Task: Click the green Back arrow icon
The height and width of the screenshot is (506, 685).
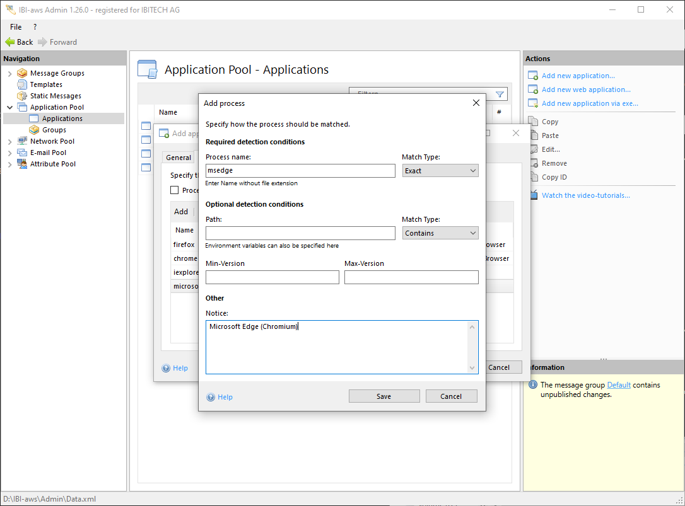Action: [x=10, y=42]
